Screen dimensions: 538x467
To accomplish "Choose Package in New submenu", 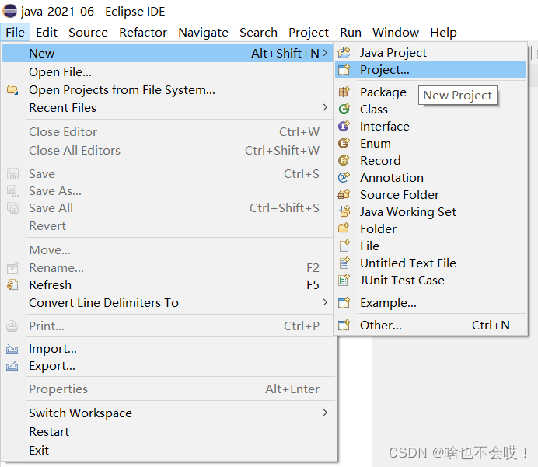I will tap(431, 92).
